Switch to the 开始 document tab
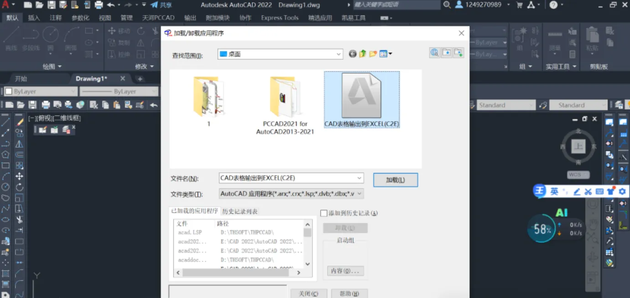This screenshot has height=298, width=630. click(x=21, y=78)
